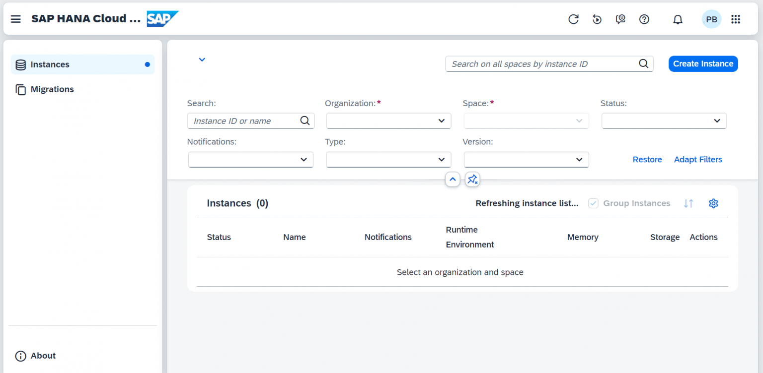Screen dimensions: 763x373
Task: Open the Help icon in the header
Action: (644, 19)
